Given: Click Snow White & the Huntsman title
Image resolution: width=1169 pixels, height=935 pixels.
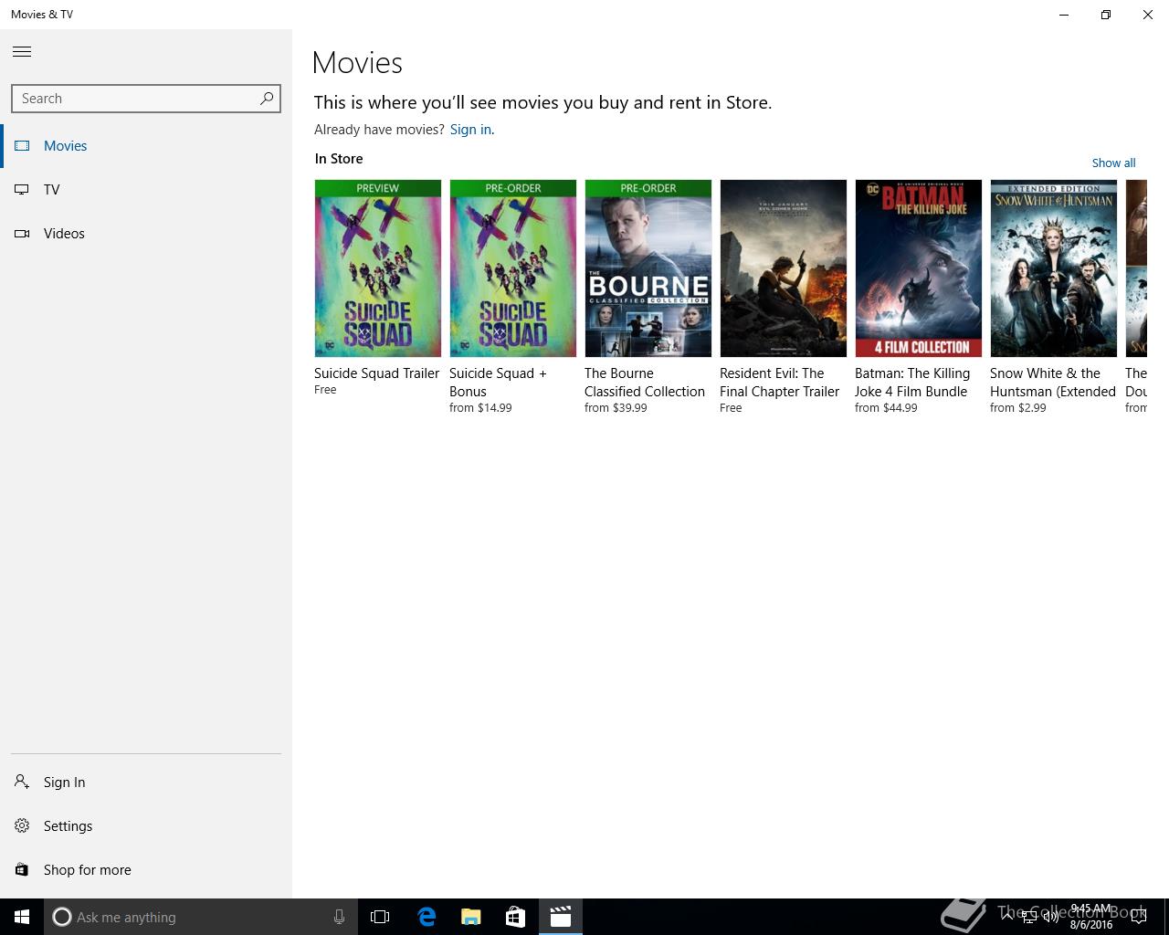Looking at the screenshot, I should [x=1053, y=383].
